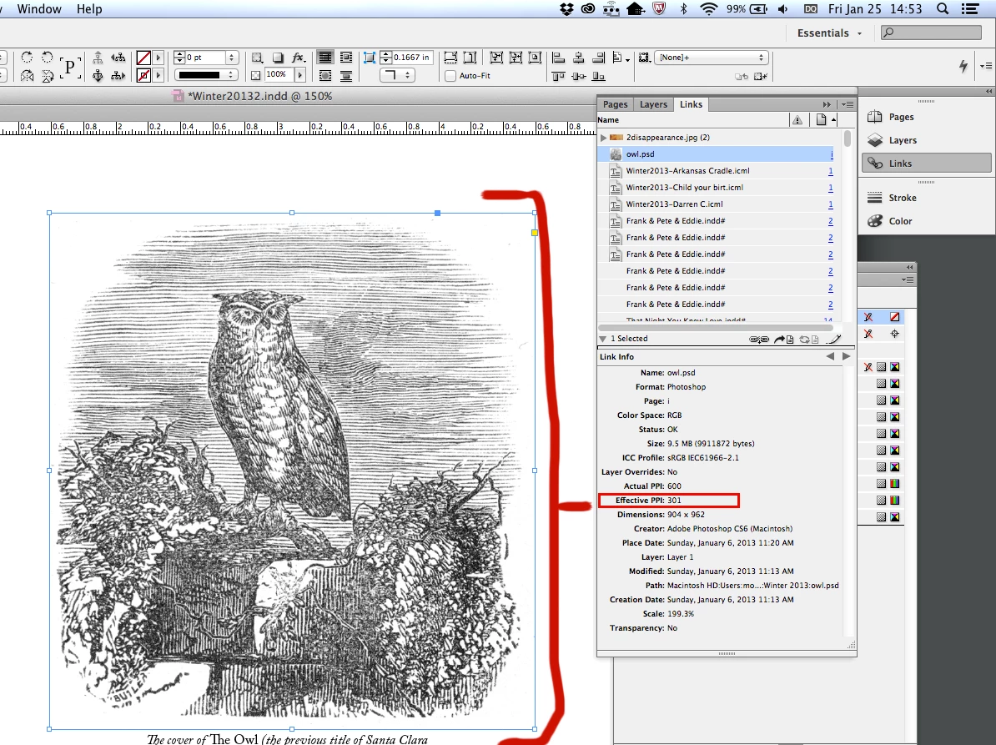Image resolution: width=996 pixels, height=745 pixels.
Task: Open the fx effects button
Action: click(x=299, y=58)
